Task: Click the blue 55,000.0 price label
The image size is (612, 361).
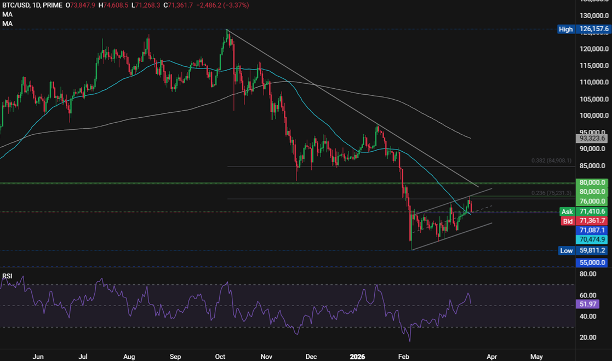Action: click(592, 262)
